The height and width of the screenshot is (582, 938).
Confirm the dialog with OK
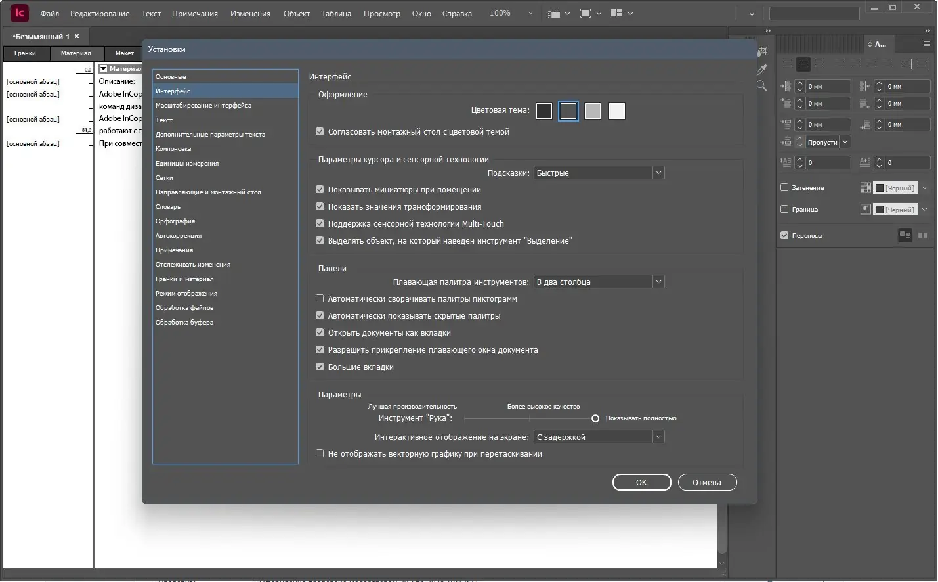(x=641, y=482)
